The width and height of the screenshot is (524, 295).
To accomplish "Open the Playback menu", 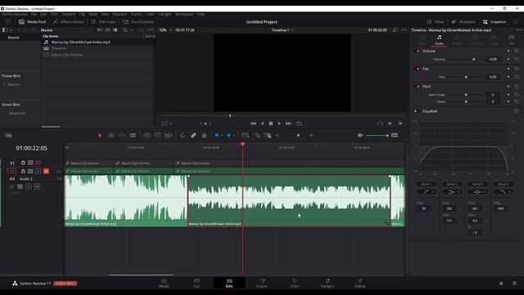I will (120, 15).
